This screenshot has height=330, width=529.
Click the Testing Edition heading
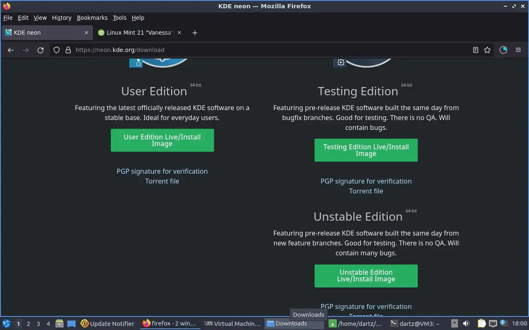click(x=358, y=91)
